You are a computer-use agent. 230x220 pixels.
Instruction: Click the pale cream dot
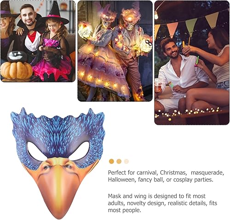click(126, 162)
